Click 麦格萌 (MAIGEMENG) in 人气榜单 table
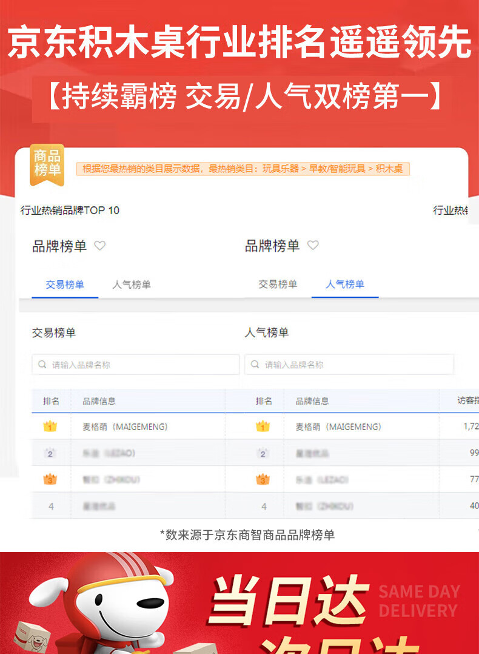479x654 pixels. pos(338,426)
